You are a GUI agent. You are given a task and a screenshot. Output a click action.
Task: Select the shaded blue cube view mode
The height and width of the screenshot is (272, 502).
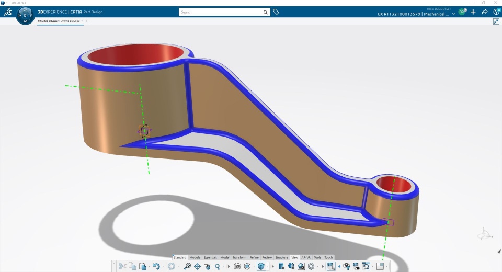click(261, 266)
